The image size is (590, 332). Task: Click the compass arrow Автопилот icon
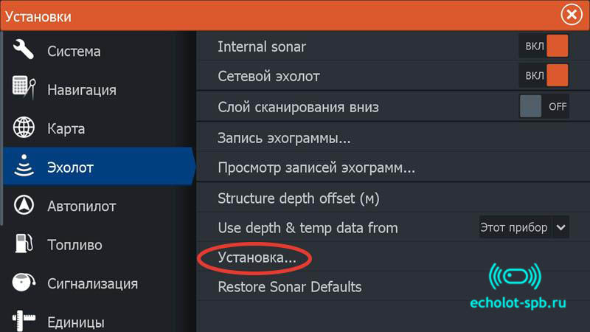24,205
